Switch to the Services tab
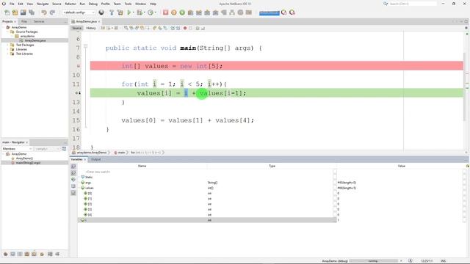The image size is (470, 264). [39, 21]
